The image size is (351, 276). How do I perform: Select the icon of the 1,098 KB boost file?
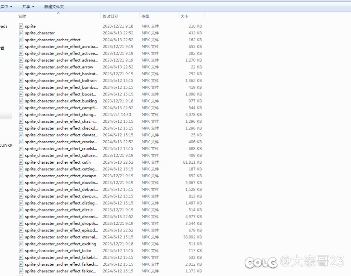[21, 94]
